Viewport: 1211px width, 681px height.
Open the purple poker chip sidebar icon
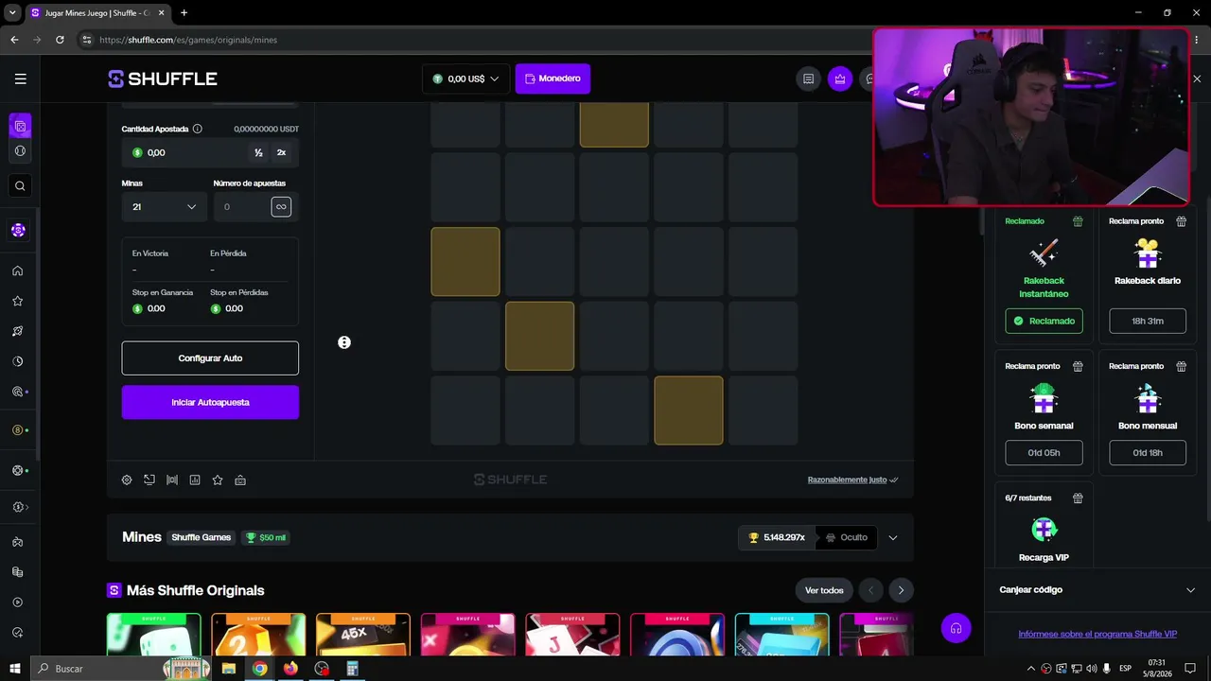[x=18, y=230]
